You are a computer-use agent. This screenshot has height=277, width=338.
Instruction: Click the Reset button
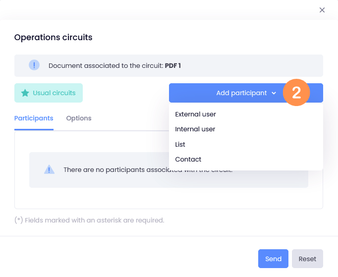[307, 259]
